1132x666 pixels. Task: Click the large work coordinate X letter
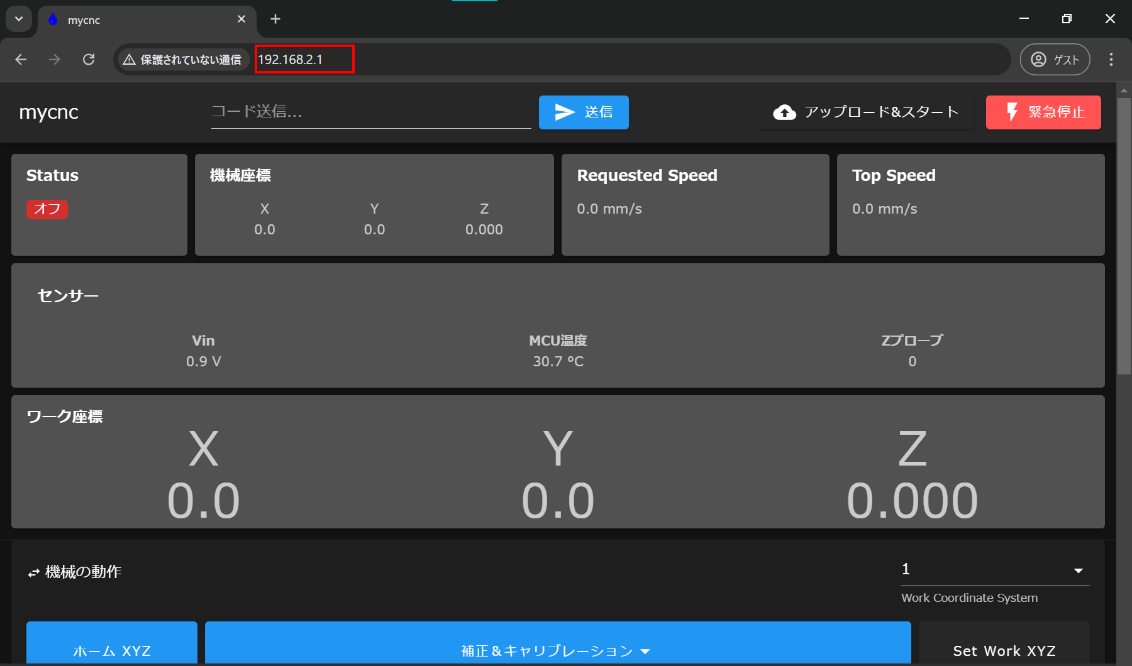[x=204, y=449]
